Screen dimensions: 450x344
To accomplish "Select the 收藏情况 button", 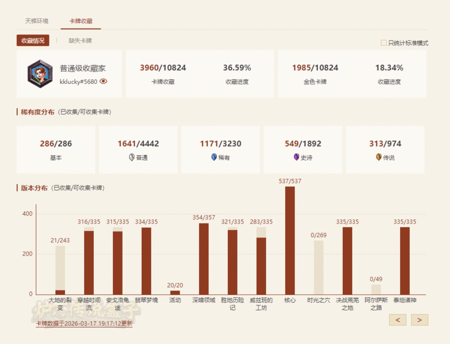I will [33, 41].
